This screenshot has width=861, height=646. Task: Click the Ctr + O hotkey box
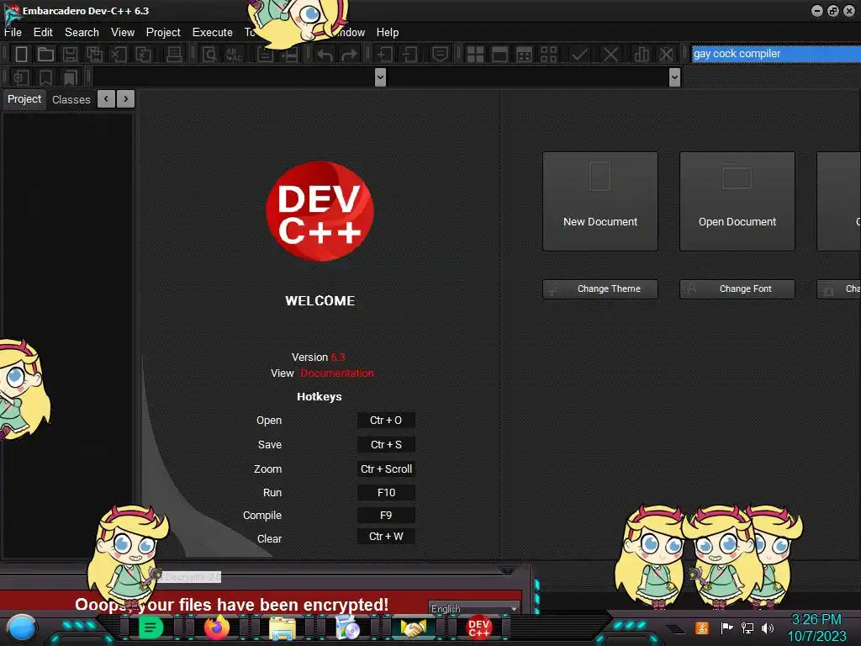click(386, 421)
